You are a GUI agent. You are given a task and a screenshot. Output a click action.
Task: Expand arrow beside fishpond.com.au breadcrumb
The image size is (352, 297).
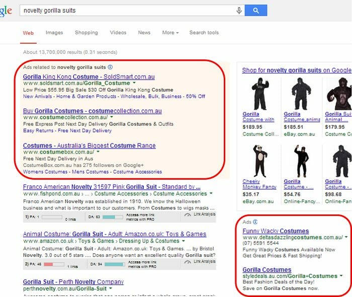[211, 193]
